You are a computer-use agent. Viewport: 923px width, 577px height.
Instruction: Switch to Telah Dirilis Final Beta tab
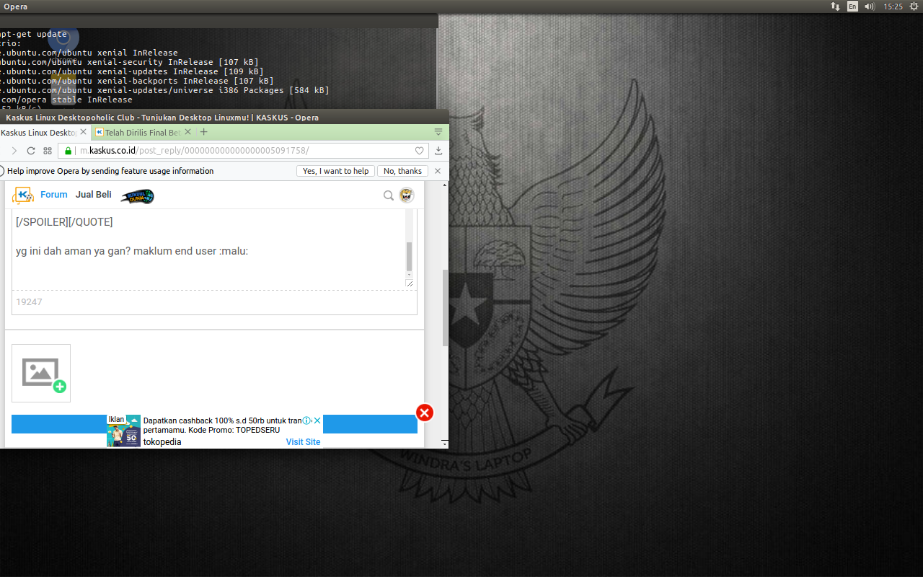point(143,133)
